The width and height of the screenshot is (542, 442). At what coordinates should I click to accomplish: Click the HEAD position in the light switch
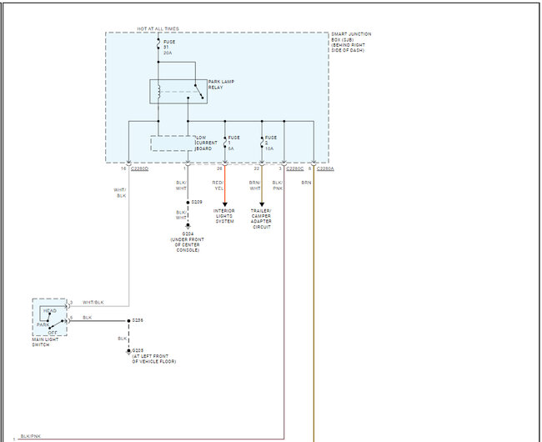50,311
